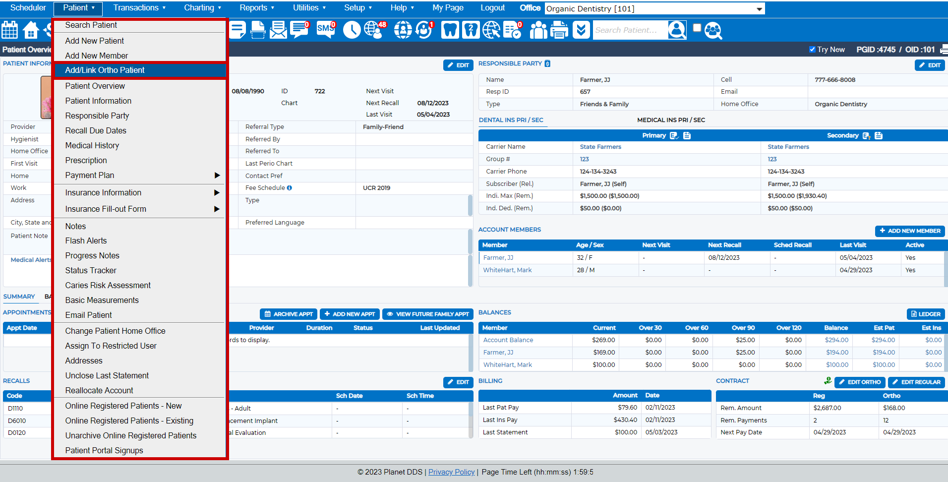Open the Utilities menu

[309, 7]
